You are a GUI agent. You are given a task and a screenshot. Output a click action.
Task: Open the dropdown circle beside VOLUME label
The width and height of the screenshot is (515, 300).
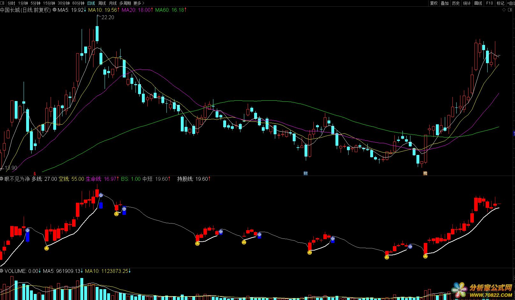coord(2,271)
